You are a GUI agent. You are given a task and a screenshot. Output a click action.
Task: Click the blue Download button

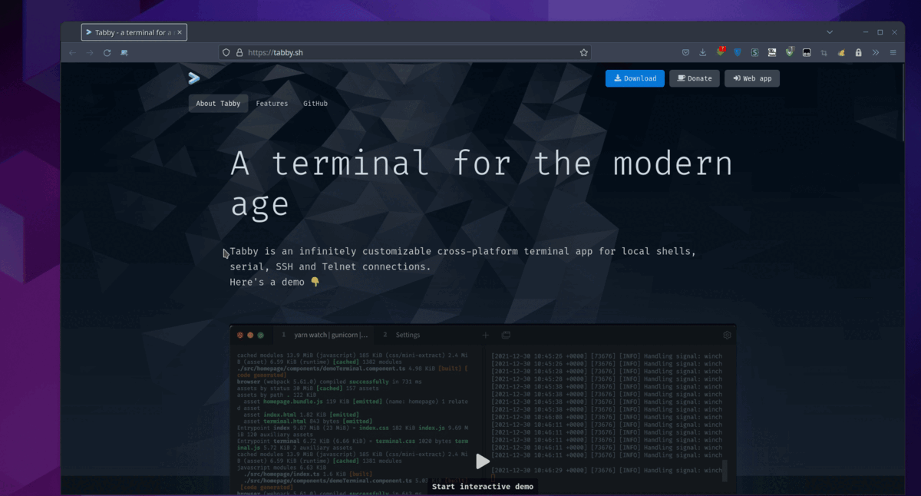(x=635, y=78)
